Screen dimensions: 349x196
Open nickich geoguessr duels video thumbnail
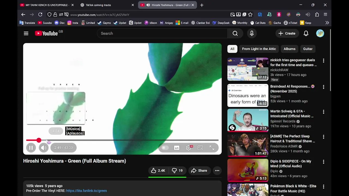[248, 69]
